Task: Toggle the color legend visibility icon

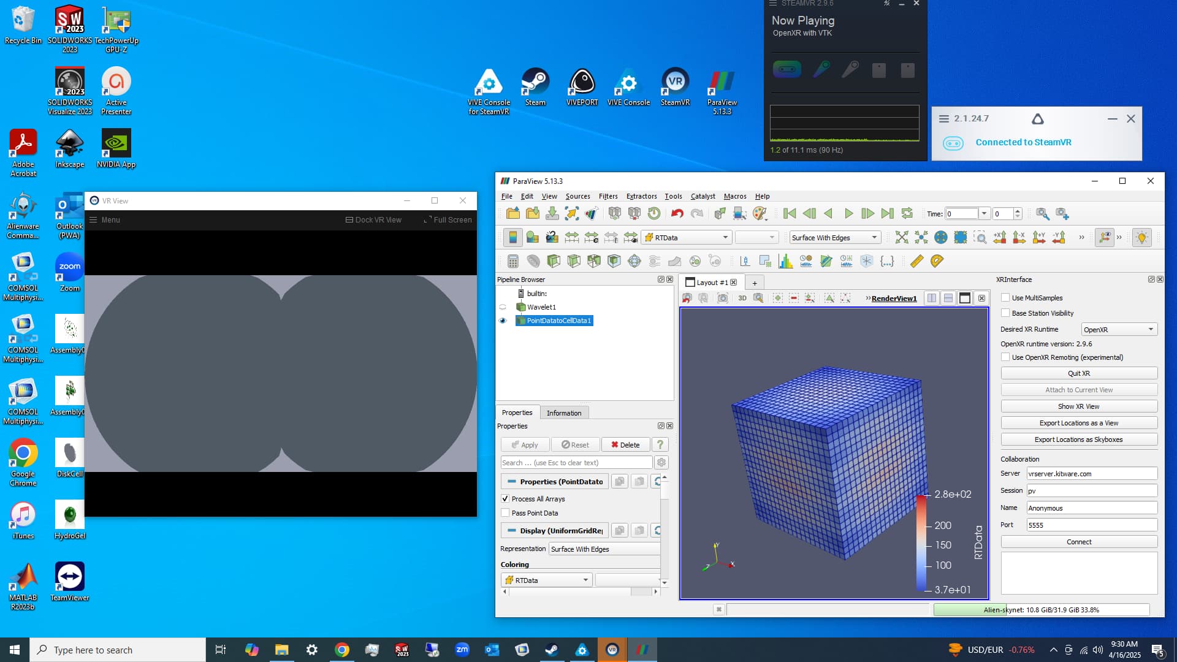Action: click(512, 238)
